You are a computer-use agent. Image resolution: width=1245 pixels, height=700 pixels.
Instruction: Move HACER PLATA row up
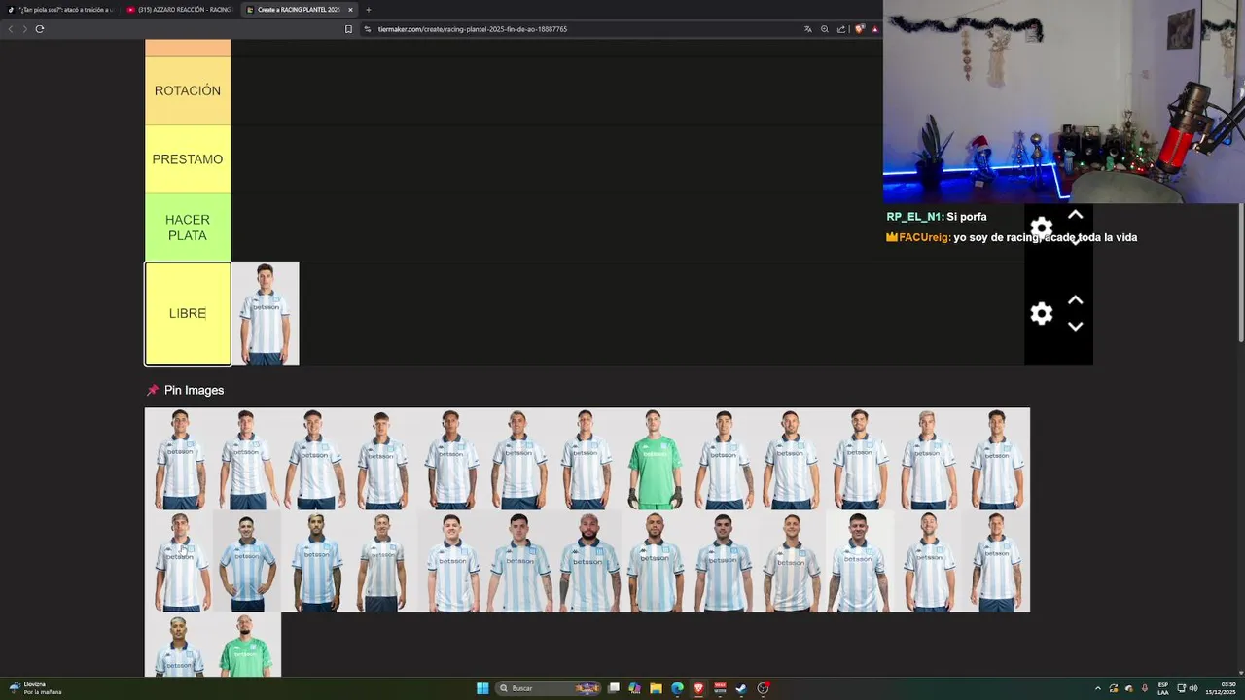tap(1075, 215)
